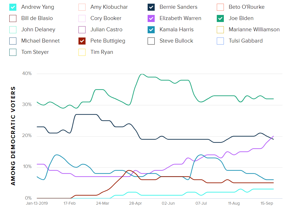
Task: Select the Marianne Williamson checkbox
Action: [220, 30]
